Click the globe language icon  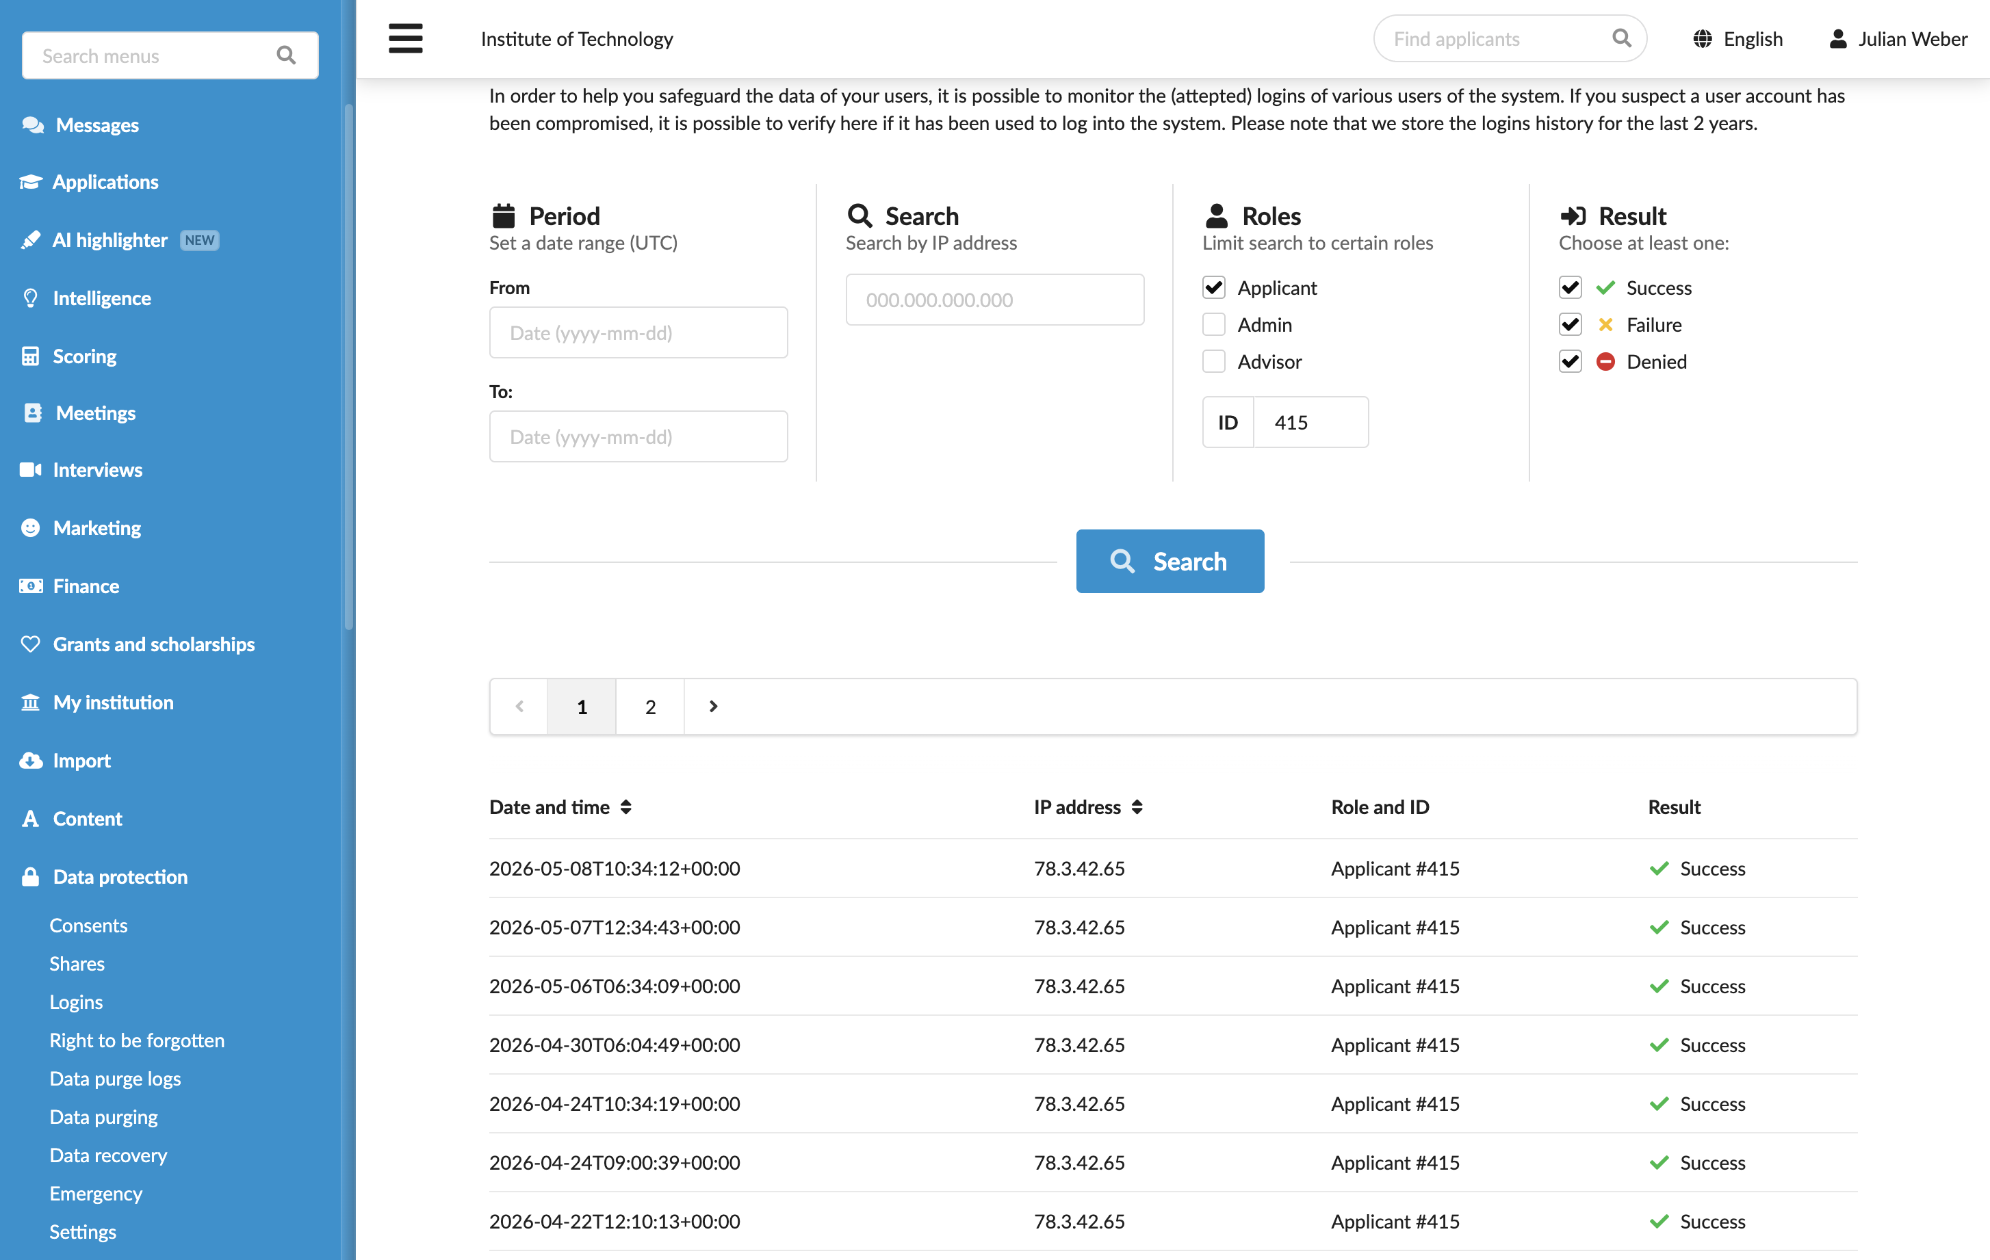1703,39
